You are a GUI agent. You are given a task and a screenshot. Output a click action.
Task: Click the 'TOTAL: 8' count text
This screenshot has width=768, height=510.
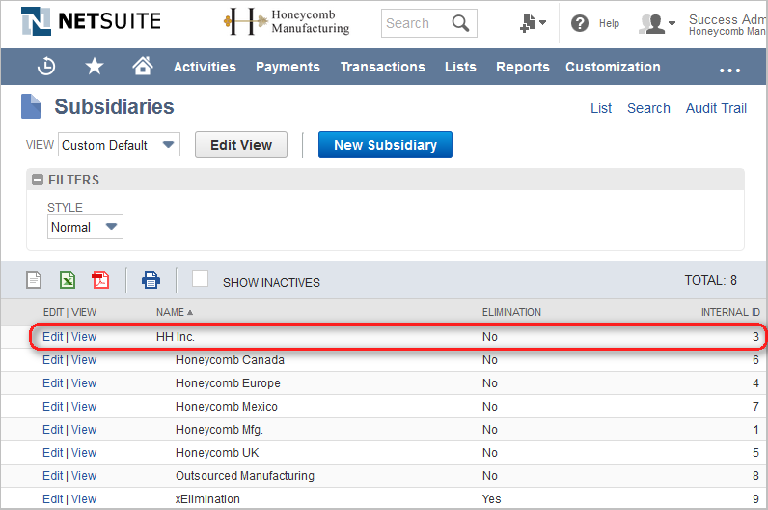710,280
